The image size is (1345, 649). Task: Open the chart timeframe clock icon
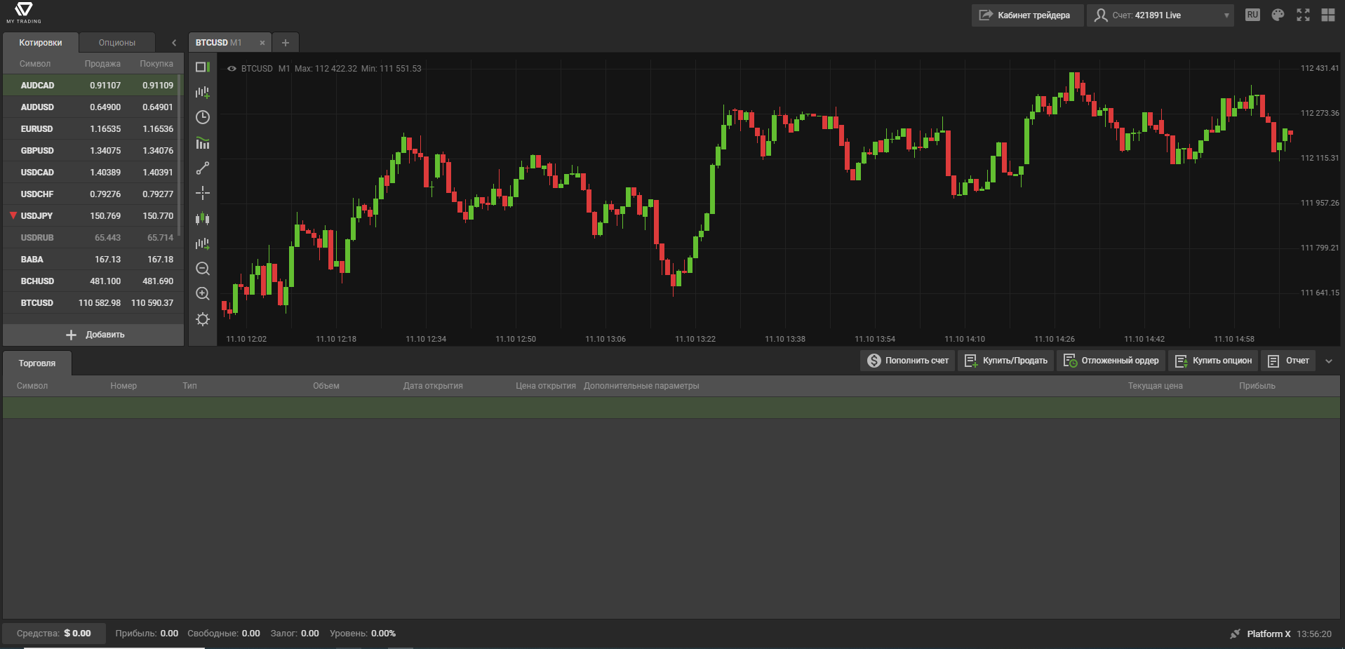(x=203, y=117)
